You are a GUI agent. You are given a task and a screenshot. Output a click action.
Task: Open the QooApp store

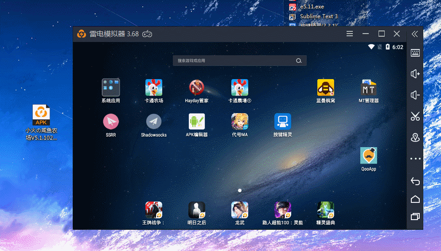(x=368, y=156)
